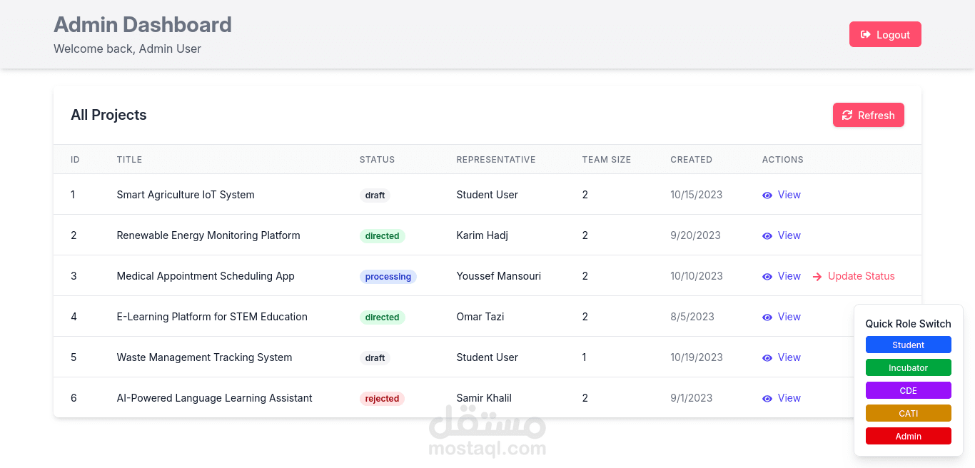Click the processing status badge

(388, 277)
